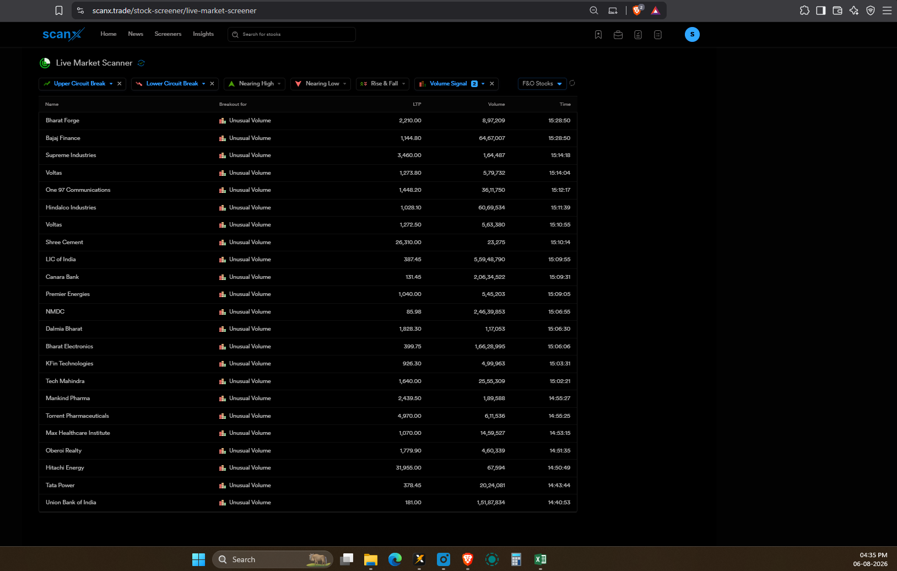Remove the Volume Signal filter
Viewport: 897px width, 571px height.
(x=492, y=84)
